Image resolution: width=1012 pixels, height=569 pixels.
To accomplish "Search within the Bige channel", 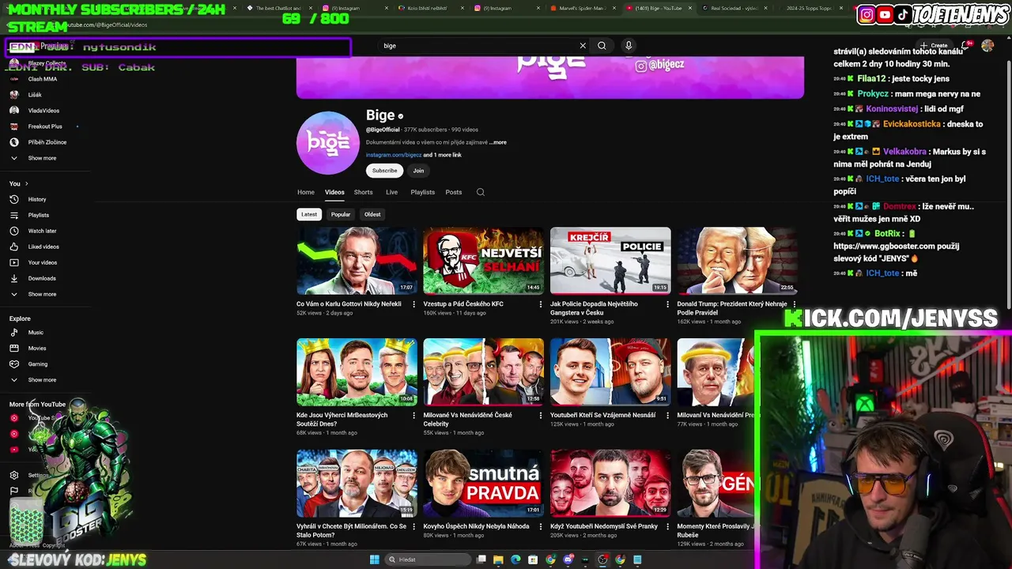I will point(480,192).
